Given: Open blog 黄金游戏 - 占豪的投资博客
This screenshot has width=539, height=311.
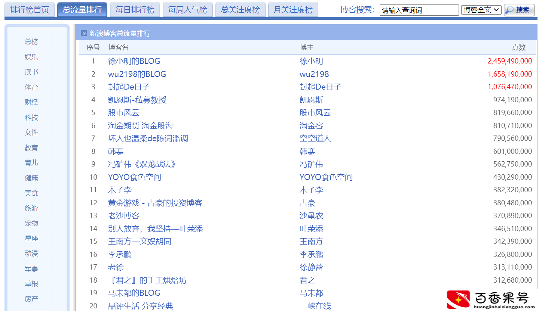Looking at the screenshot, I should [x=155, y=203].
